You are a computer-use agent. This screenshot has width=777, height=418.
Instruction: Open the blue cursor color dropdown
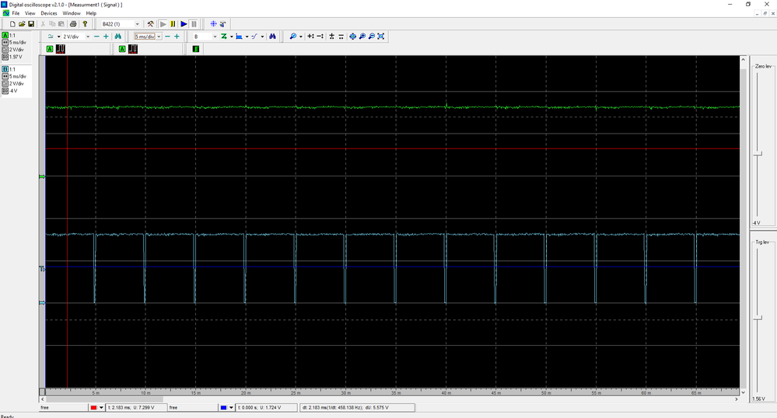232,408
